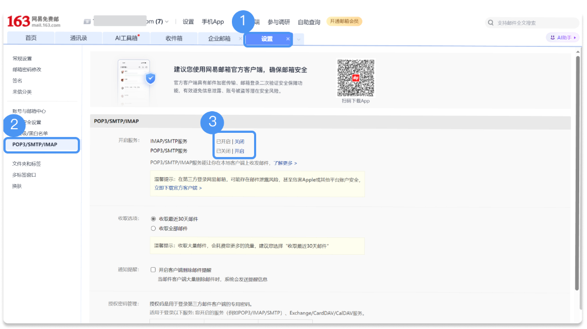Expand the arrow on AI助手 button
The height and width of the screenshot is (329, 587).
[x=576, y=37]
